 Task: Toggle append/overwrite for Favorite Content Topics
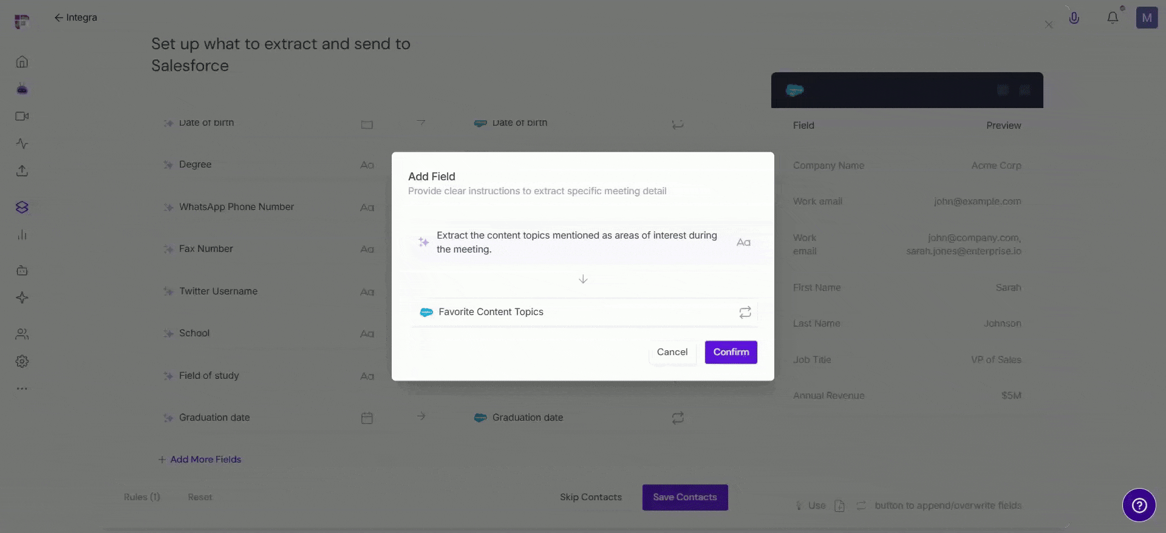pyautogui.click(x=745, y=312)
